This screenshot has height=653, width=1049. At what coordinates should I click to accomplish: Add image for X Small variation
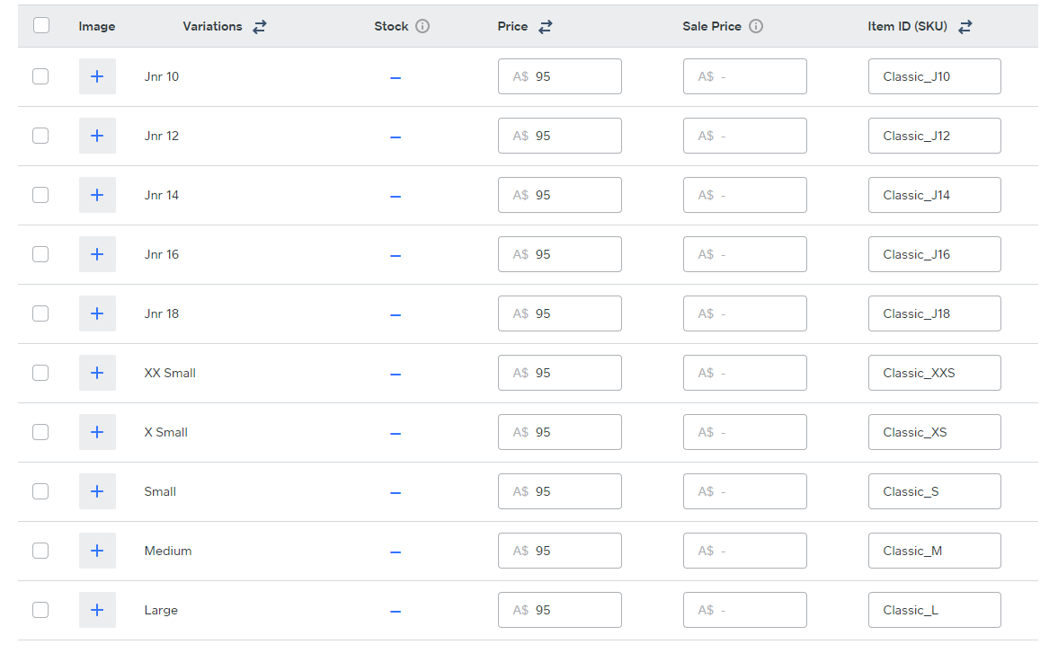[x=97, y=432]
